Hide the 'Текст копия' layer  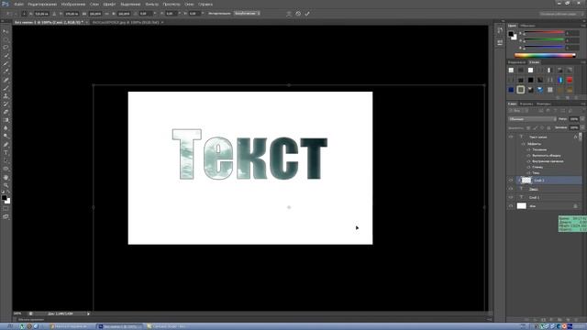click(x=511, y=137)
